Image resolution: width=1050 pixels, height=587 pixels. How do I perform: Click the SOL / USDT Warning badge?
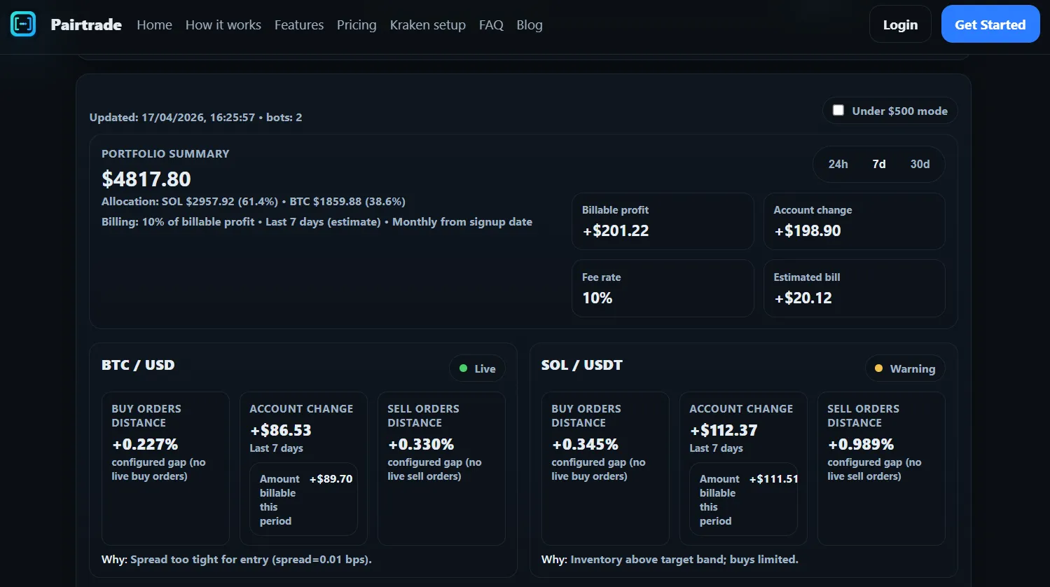(x=904, y=368)
